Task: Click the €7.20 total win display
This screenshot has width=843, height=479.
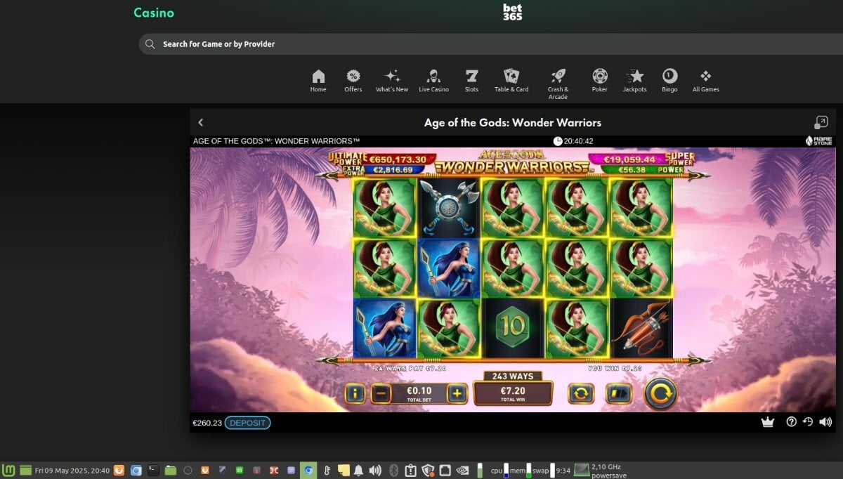Action: pyautogui.click(x=513, y=393)
